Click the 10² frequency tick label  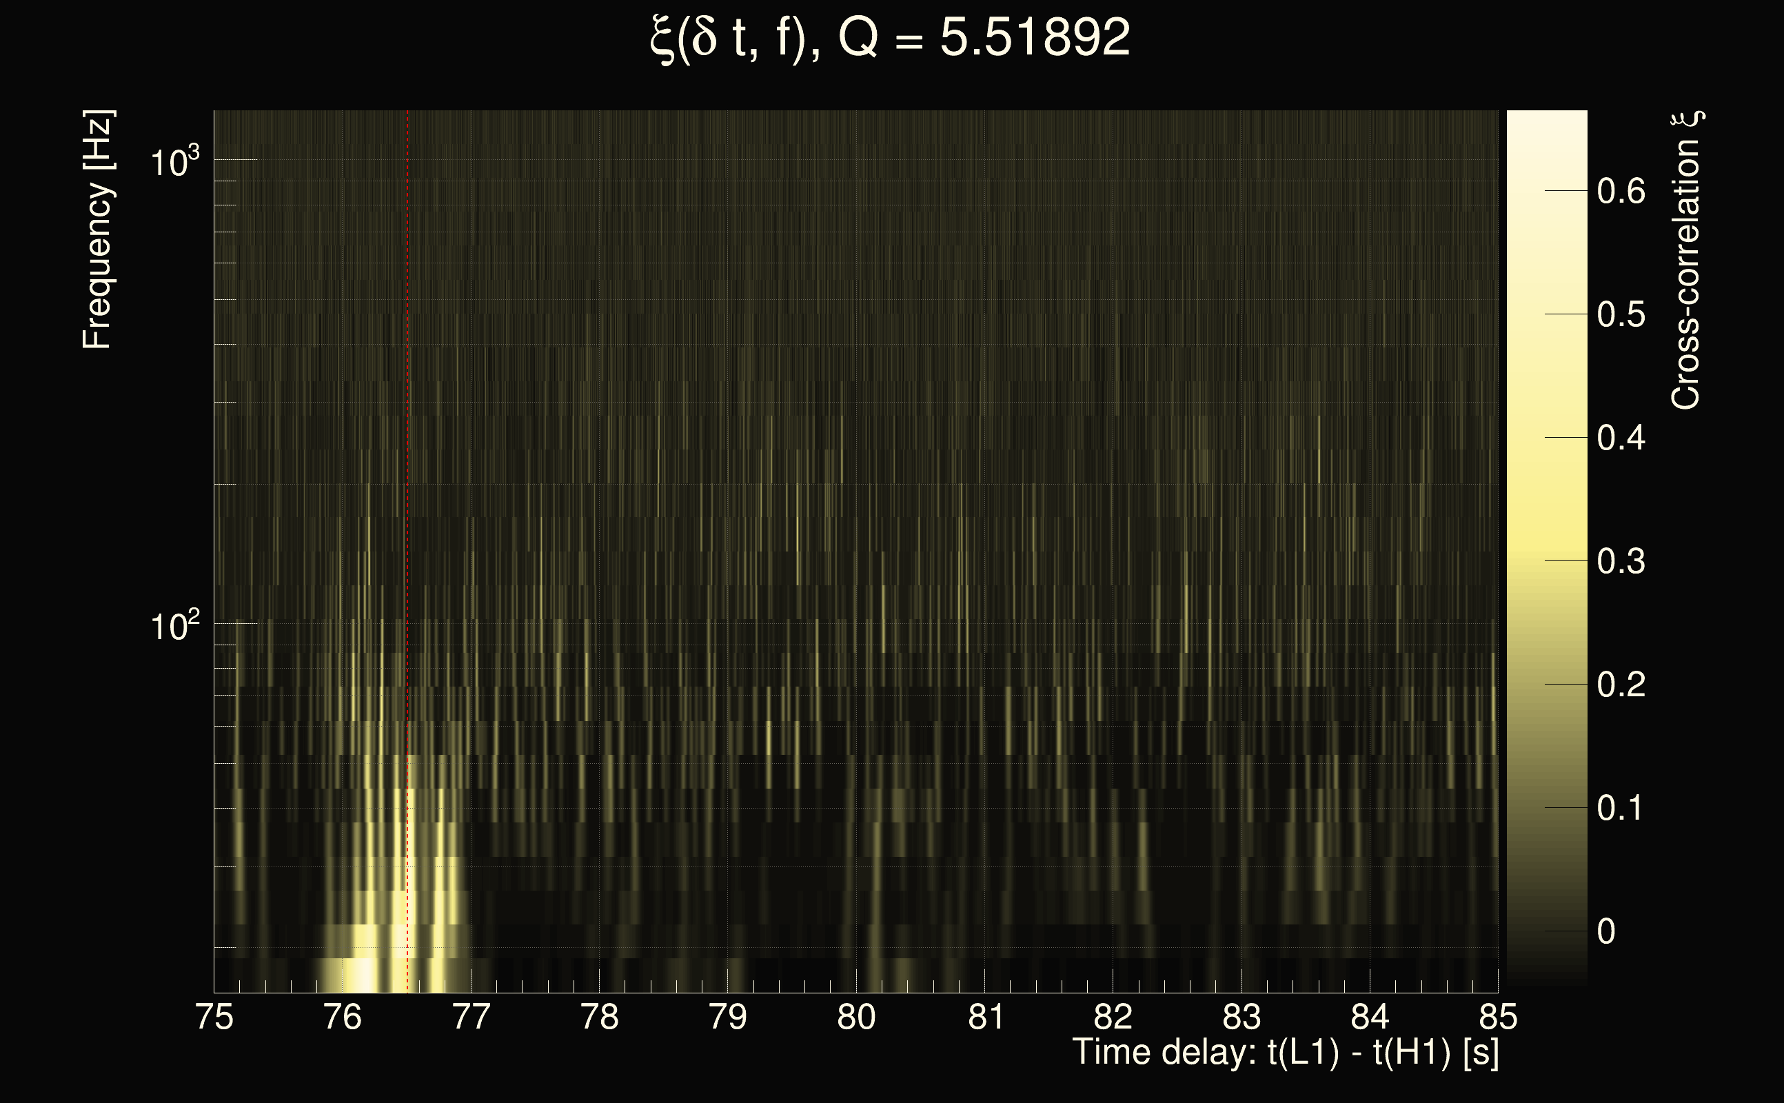pyautogui.click(x=174, y=626)
